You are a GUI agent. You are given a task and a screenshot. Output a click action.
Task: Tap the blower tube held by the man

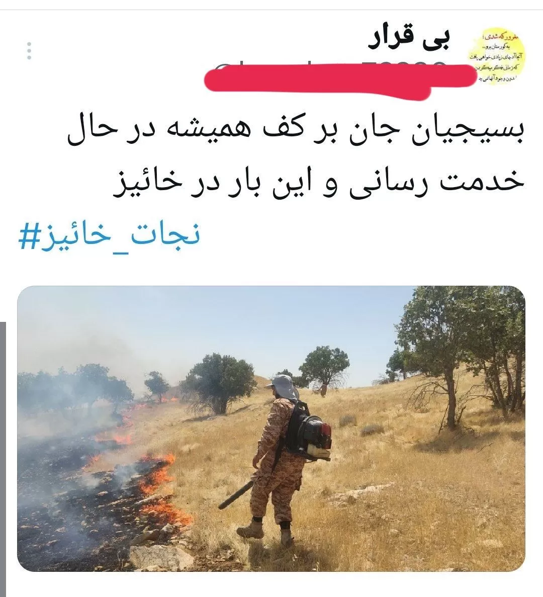click(x=236, y=494)
